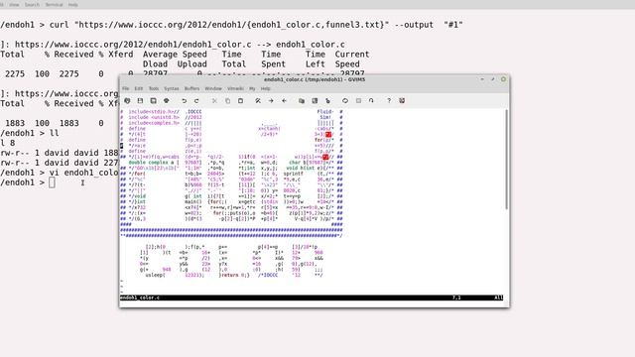
Task: Click the Jump to Tag icon in GVim
Action: tap(371, 101)
